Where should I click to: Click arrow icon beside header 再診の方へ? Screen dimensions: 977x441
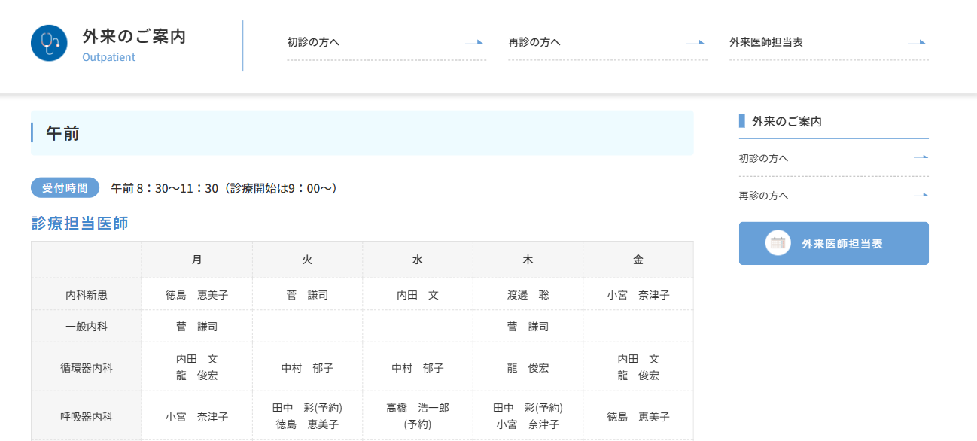tap(695, 43)
